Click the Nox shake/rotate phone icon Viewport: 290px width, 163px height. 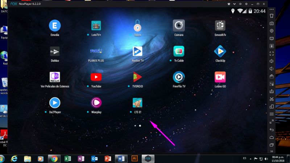point(272,16)
